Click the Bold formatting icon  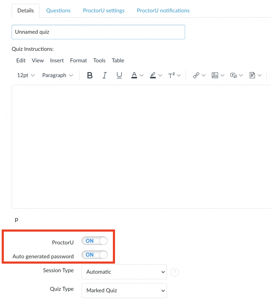(90, 75)
